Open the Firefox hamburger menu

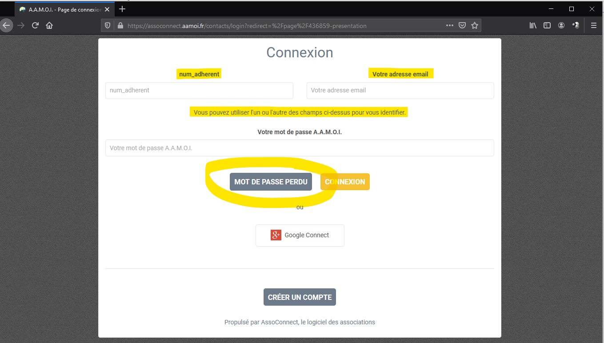[593, 26]
